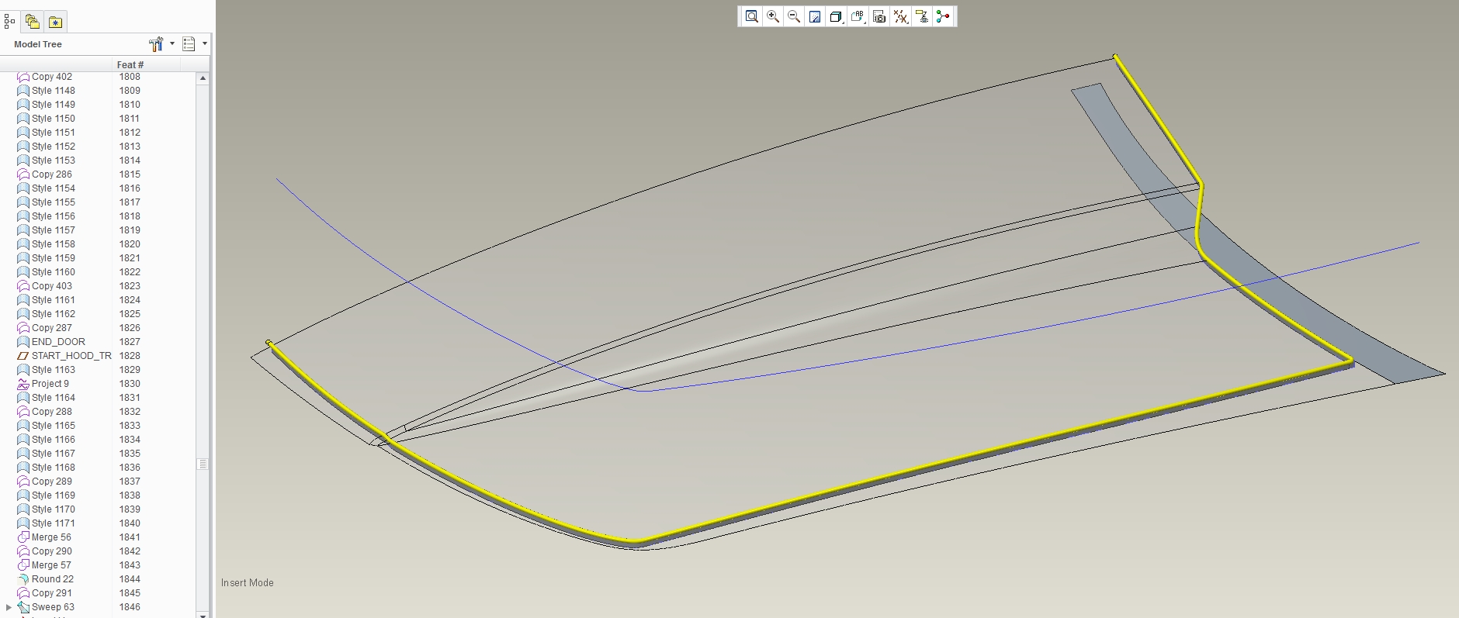Click the Zoom Out magnifier icon

(x=794, y=16)
